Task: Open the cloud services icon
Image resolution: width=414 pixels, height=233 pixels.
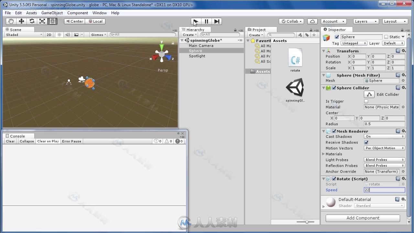Action: tap(312, 21)
